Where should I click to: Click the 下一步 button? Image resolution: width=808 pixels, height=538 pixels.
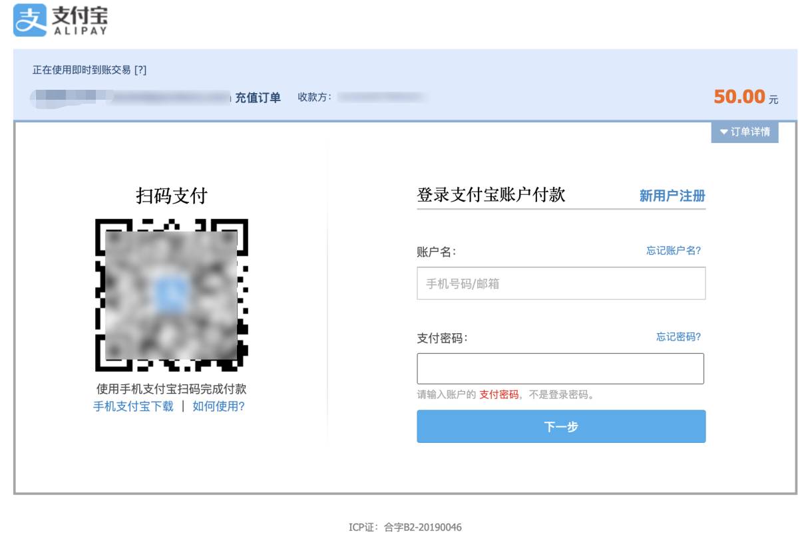coord(561,426)
